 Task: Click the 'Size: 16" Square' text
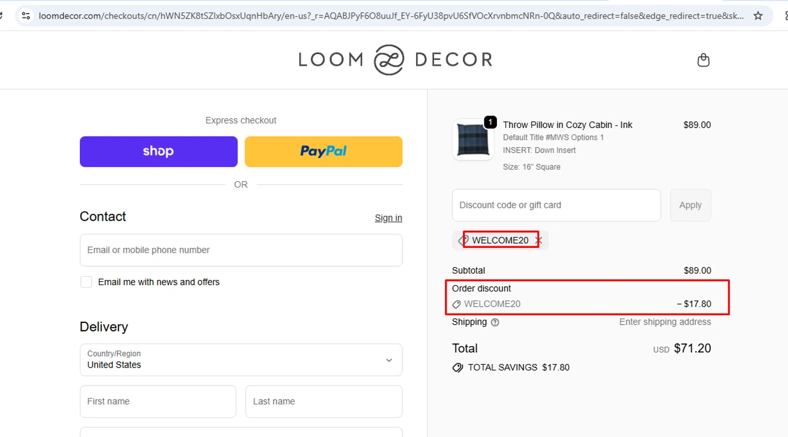tap(532, 167)
